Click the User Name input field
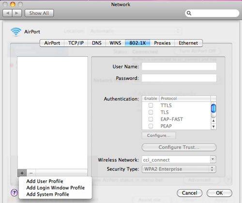The width and height of the screenshot is (242, 203). click(179, 66)
